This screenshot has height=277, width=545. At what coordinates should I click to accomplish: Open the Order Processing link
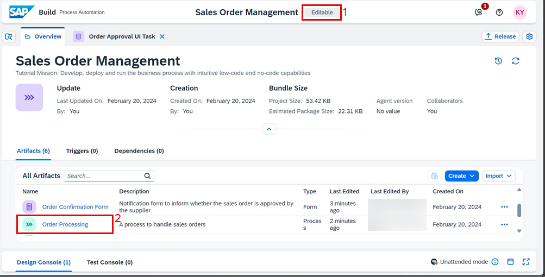pyautogui.click(x=65, y=224)
